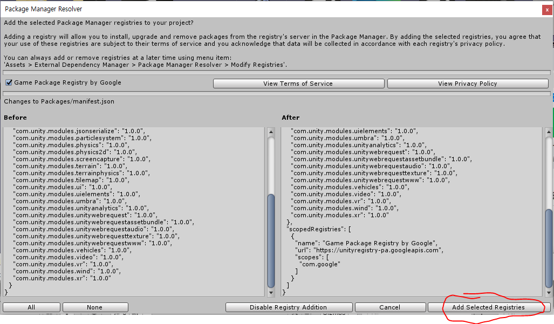Viewport: 554px width, 324px height.
Task: Click com.unity.modules.uielements line in After pane
Action: tap(354, 131)
